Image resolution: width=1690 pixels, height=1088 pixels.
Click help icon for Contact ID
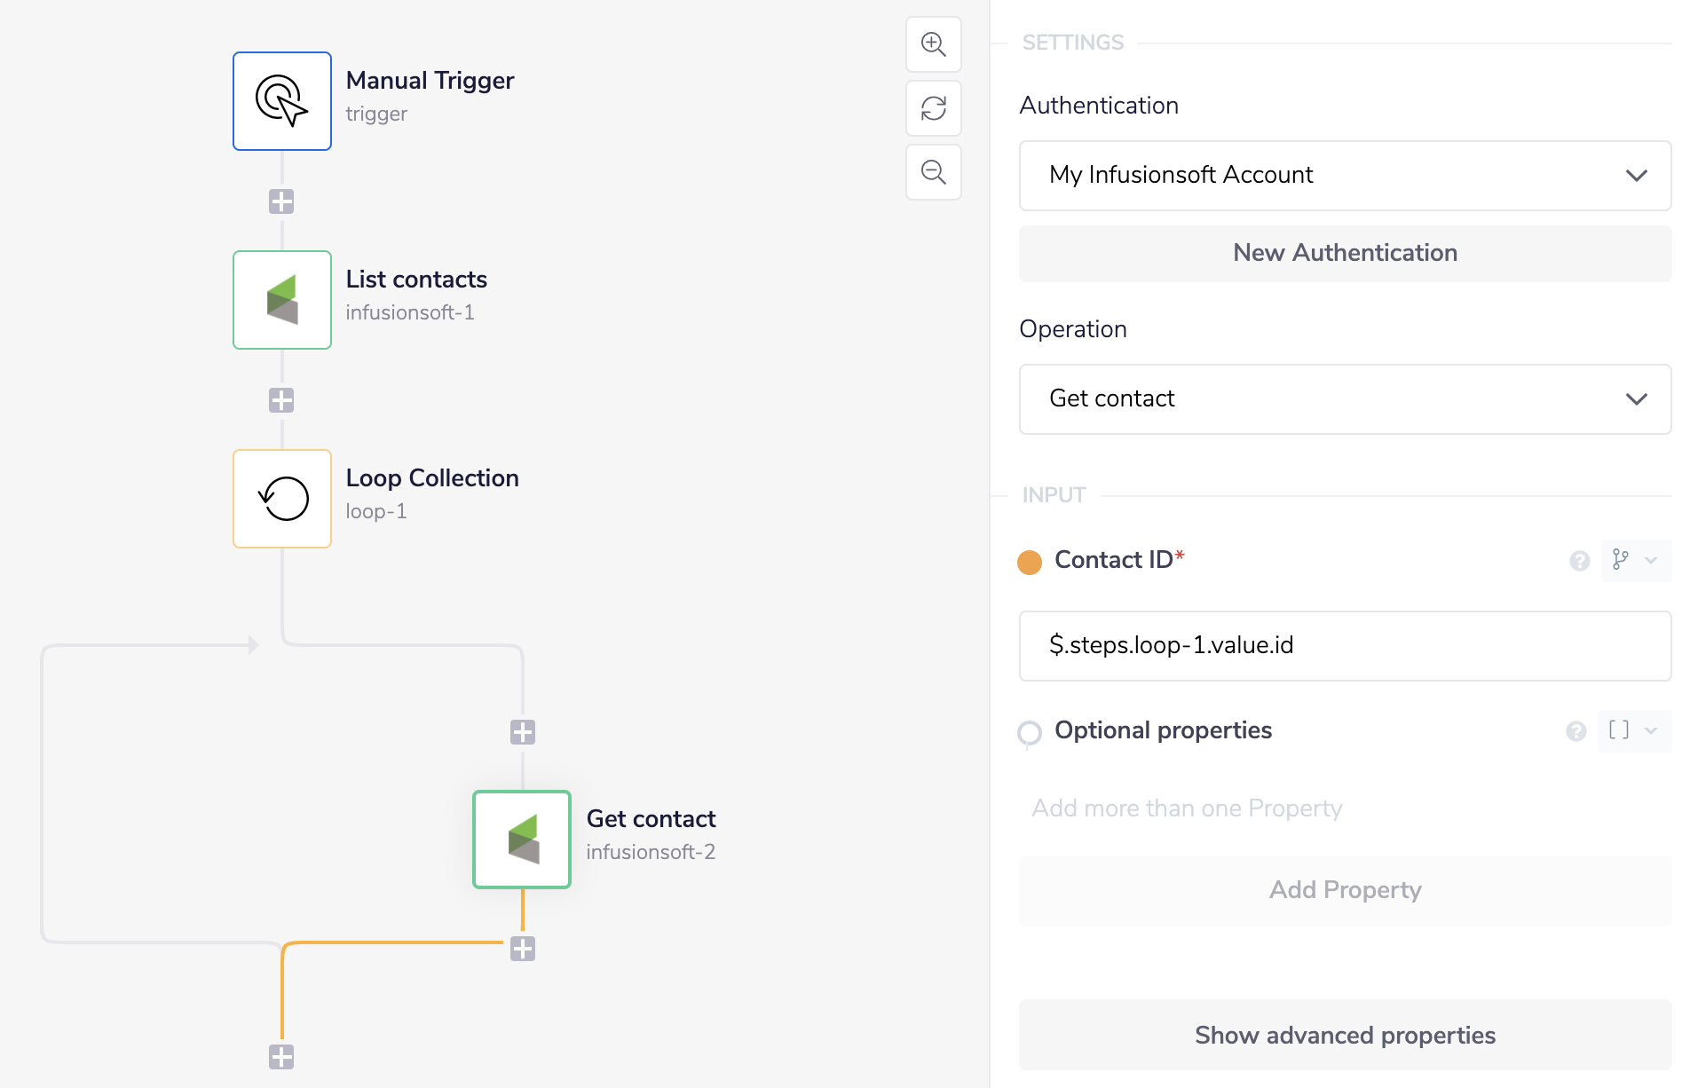point(1579,561)
